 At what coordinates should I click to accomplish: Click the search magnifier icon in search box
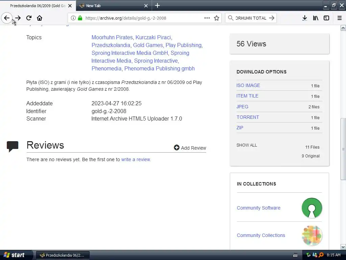(x=230, y=18)
